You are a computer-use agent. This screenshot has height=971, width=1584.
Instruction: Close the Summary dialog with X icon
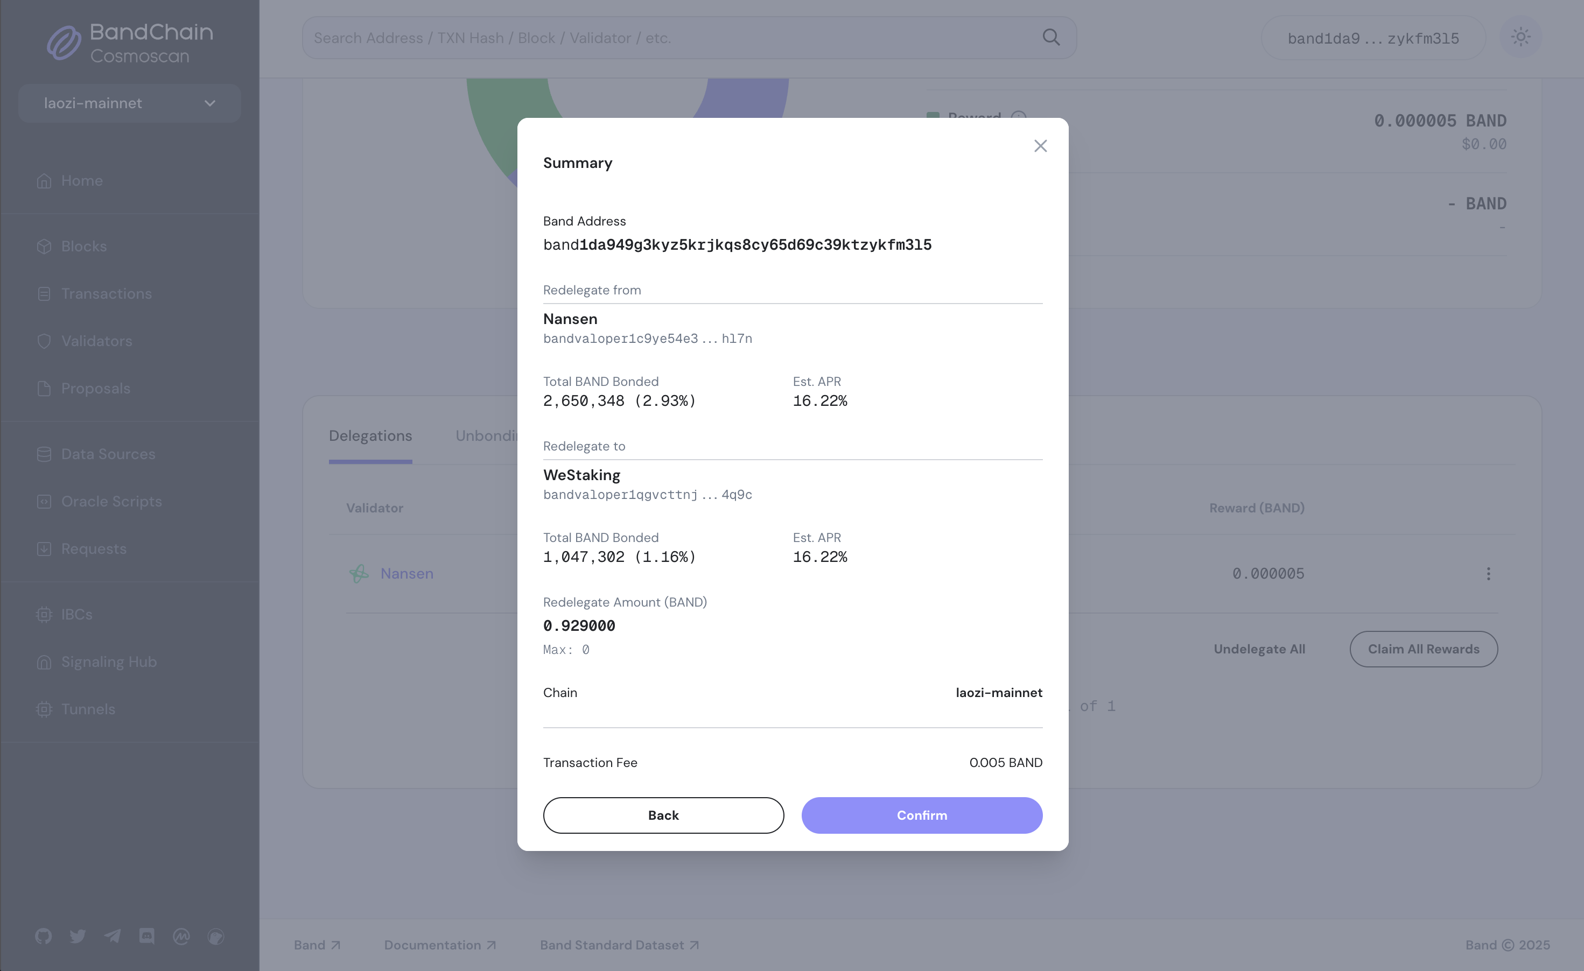pyautogui.click(x=1040, y=146)
